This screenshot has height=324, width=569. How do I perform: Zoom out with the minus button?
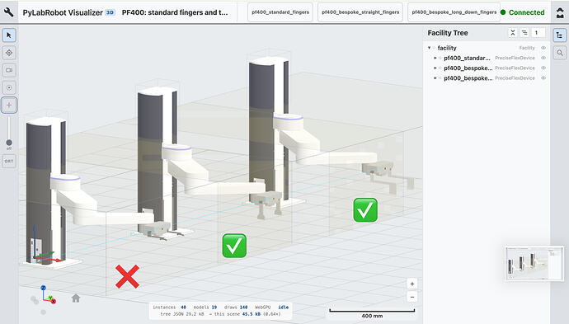click(412, 297)
